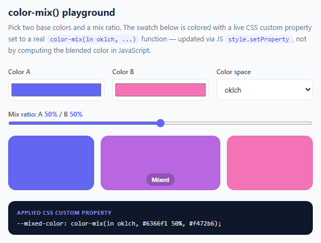Click the 'Color B' label
Screen dimensions: 321x243
pyautogui.click(x=123, y=72)
